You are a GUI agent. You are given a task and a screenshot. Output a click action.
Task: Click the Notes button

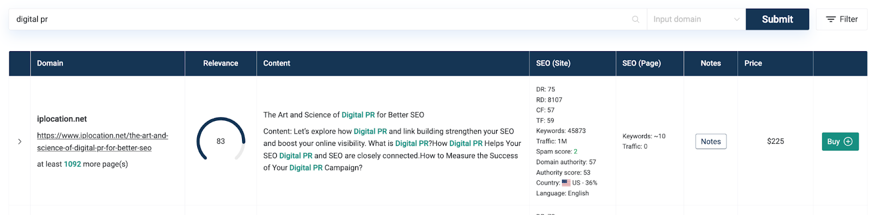click(711, 142)
